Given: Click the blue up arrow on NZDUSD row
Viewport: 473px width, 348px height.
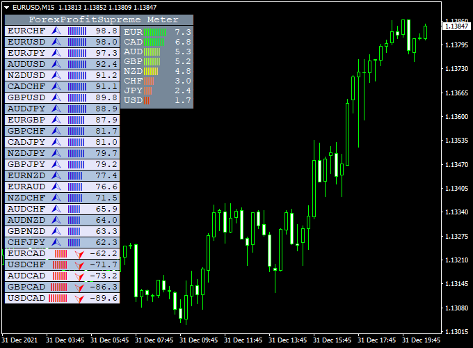Looking at the screenshot, I should click(x=56, y=75).
